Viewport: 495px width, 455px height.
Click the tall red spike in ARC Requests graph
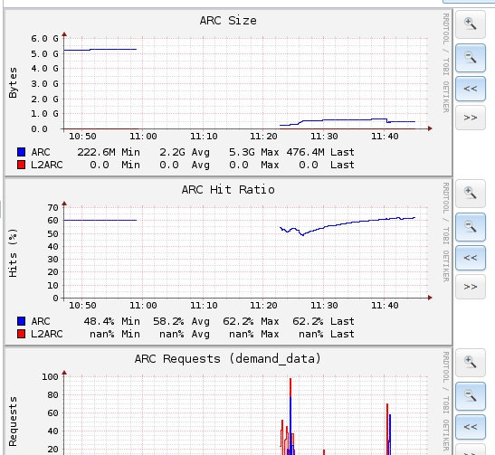point(290,416)
